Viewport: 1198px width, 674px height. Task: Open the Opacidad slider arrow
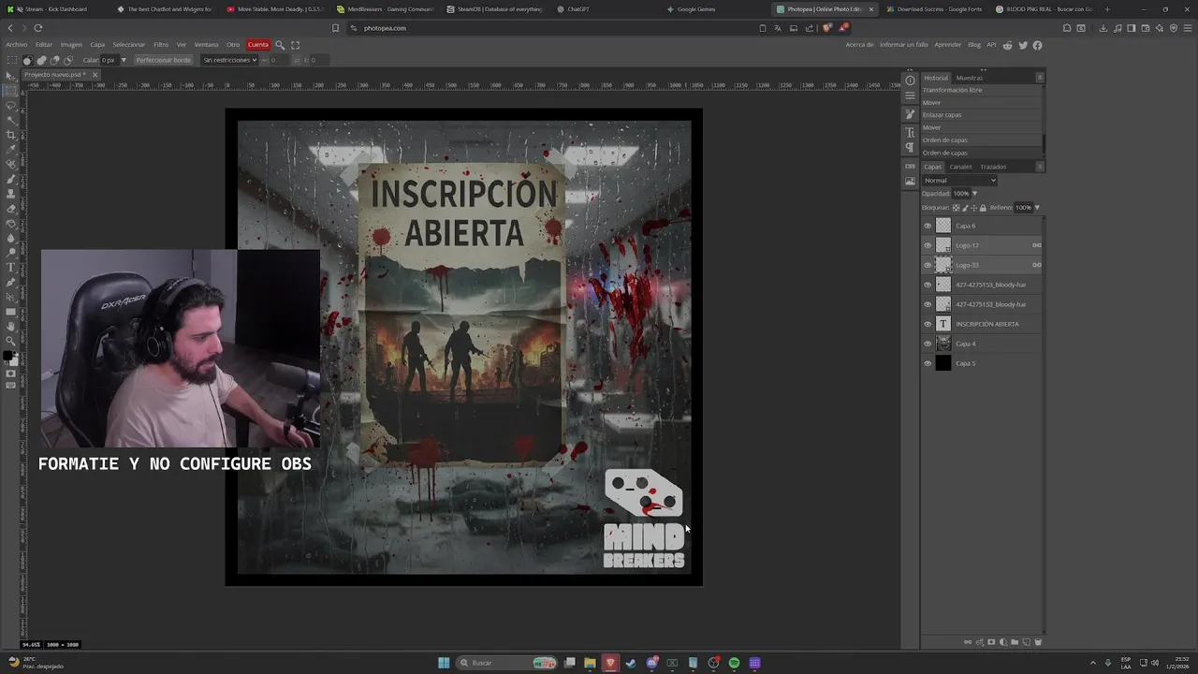click(974, 194)
